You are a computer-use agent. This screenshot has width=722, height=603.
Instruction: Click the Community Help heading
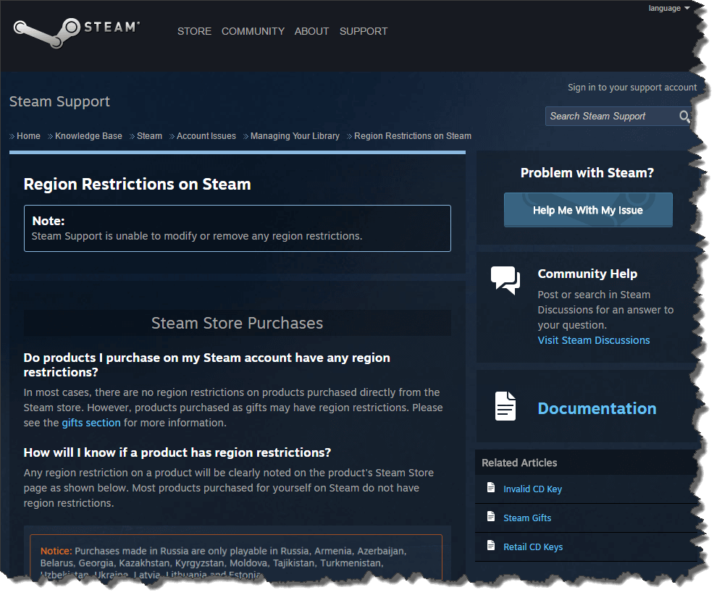point(587,274)
